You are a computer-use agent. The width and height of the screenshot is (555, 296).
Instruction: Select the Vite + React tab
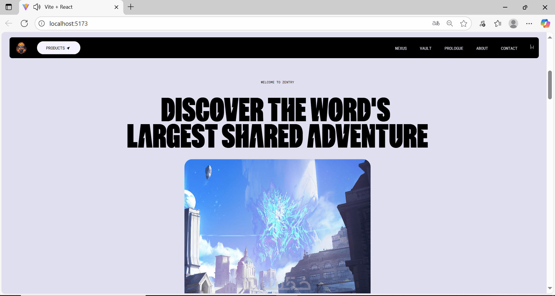71,7
